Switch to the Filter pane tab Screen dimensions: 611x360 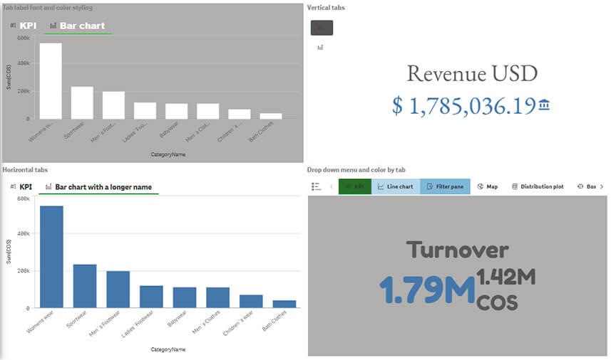[x=445, y=186]
